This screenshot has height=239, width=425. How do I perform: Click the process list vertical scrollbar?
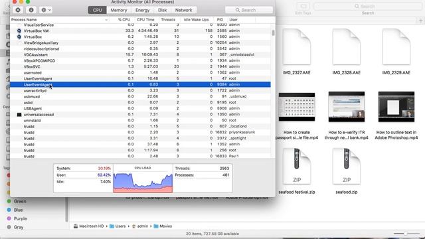pyautogui.click(x=273, y=33)
